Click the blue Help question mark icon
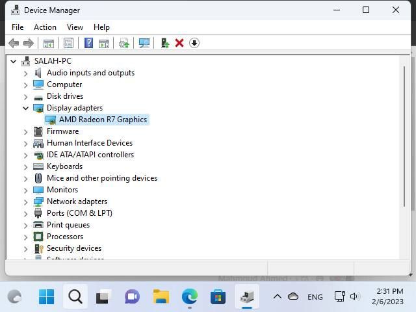The image size is (416, 312). [88, 43]
